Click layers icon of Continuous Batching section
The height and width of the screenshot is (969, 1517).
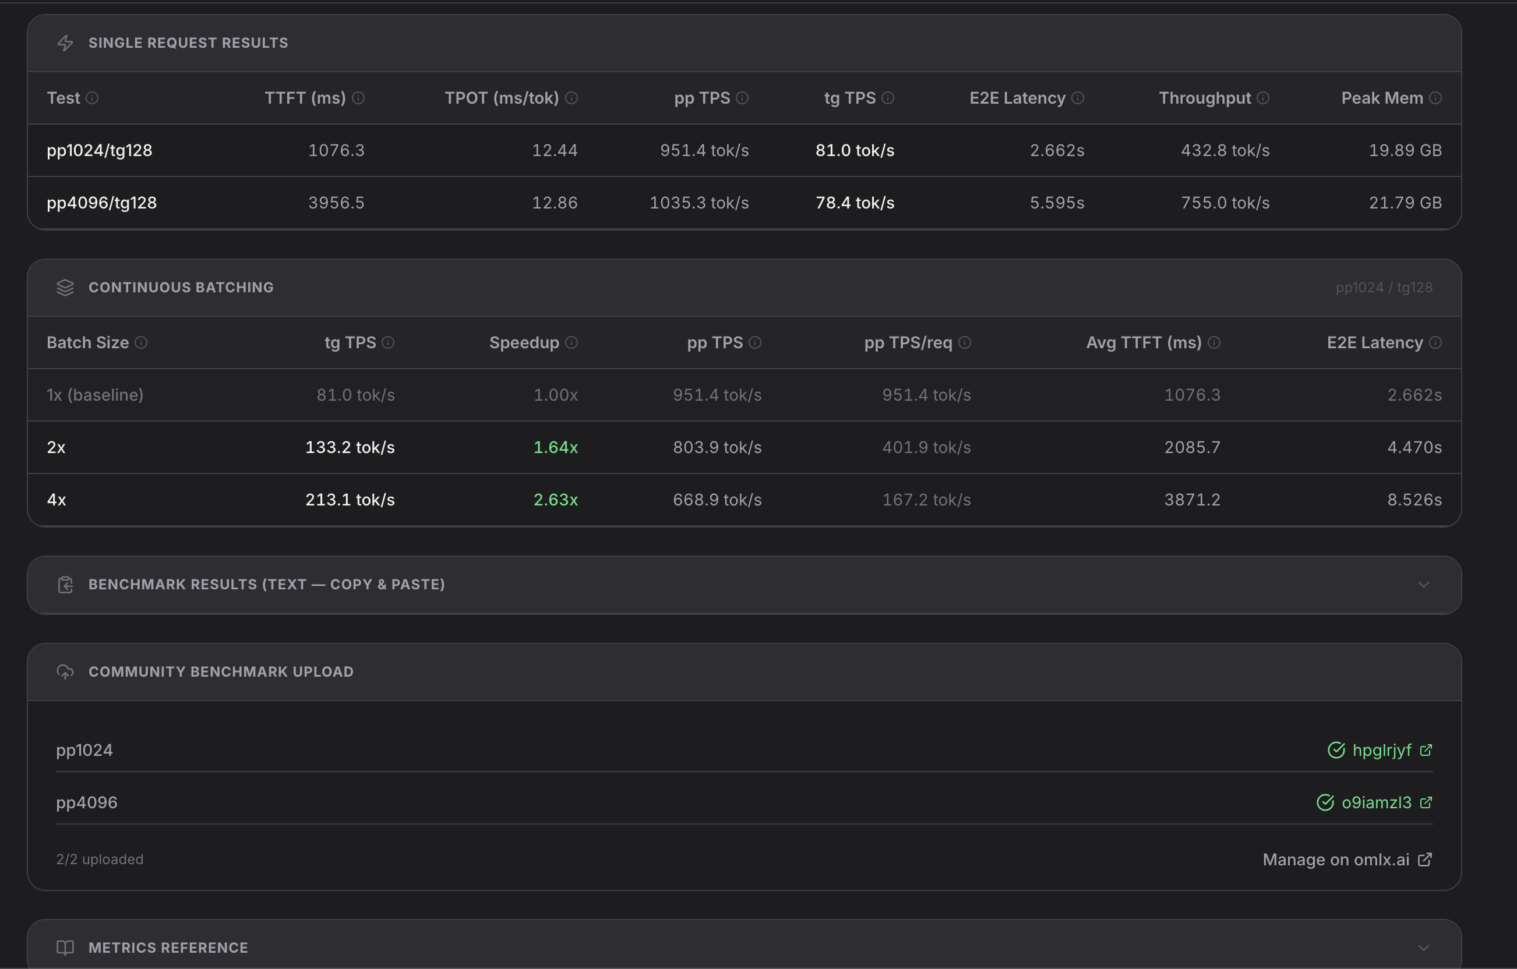(65, 288)
